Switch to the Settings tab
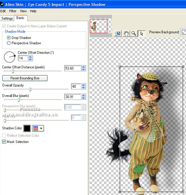Image resolution: width=186 pixels, height=195 pixels. click(7, 18)
